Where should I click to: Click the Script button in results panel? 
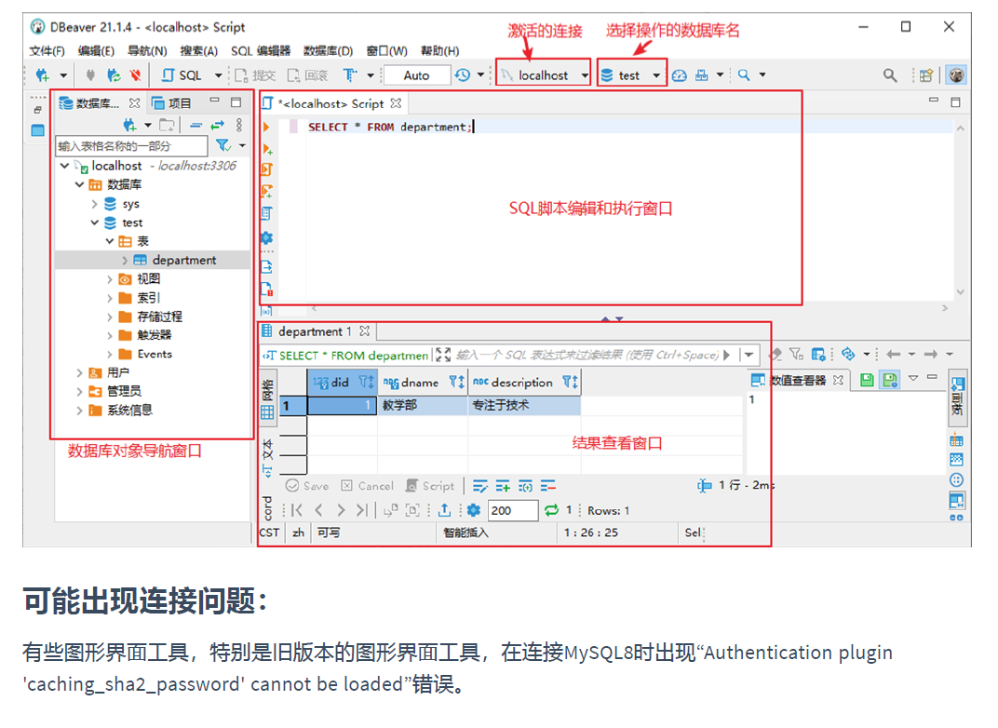click(431, 486)
